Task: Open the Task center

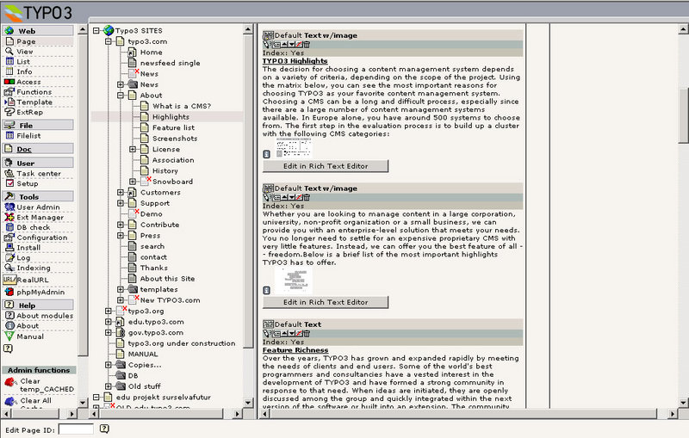Action: point(39,173)
